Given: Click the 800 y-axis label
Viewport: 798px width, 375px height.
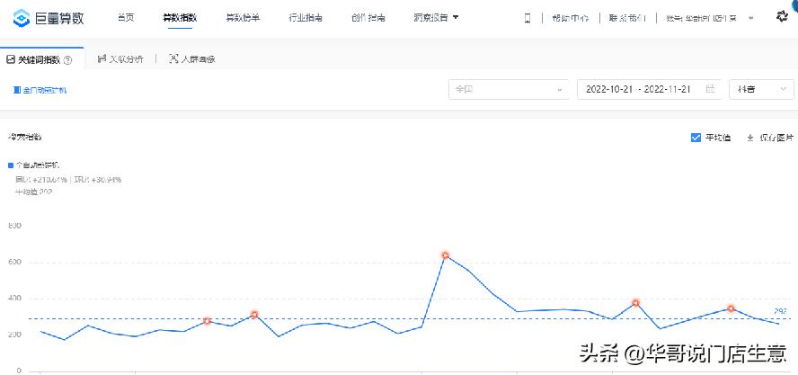Looking at the screenshot, I should coord(14,225).
